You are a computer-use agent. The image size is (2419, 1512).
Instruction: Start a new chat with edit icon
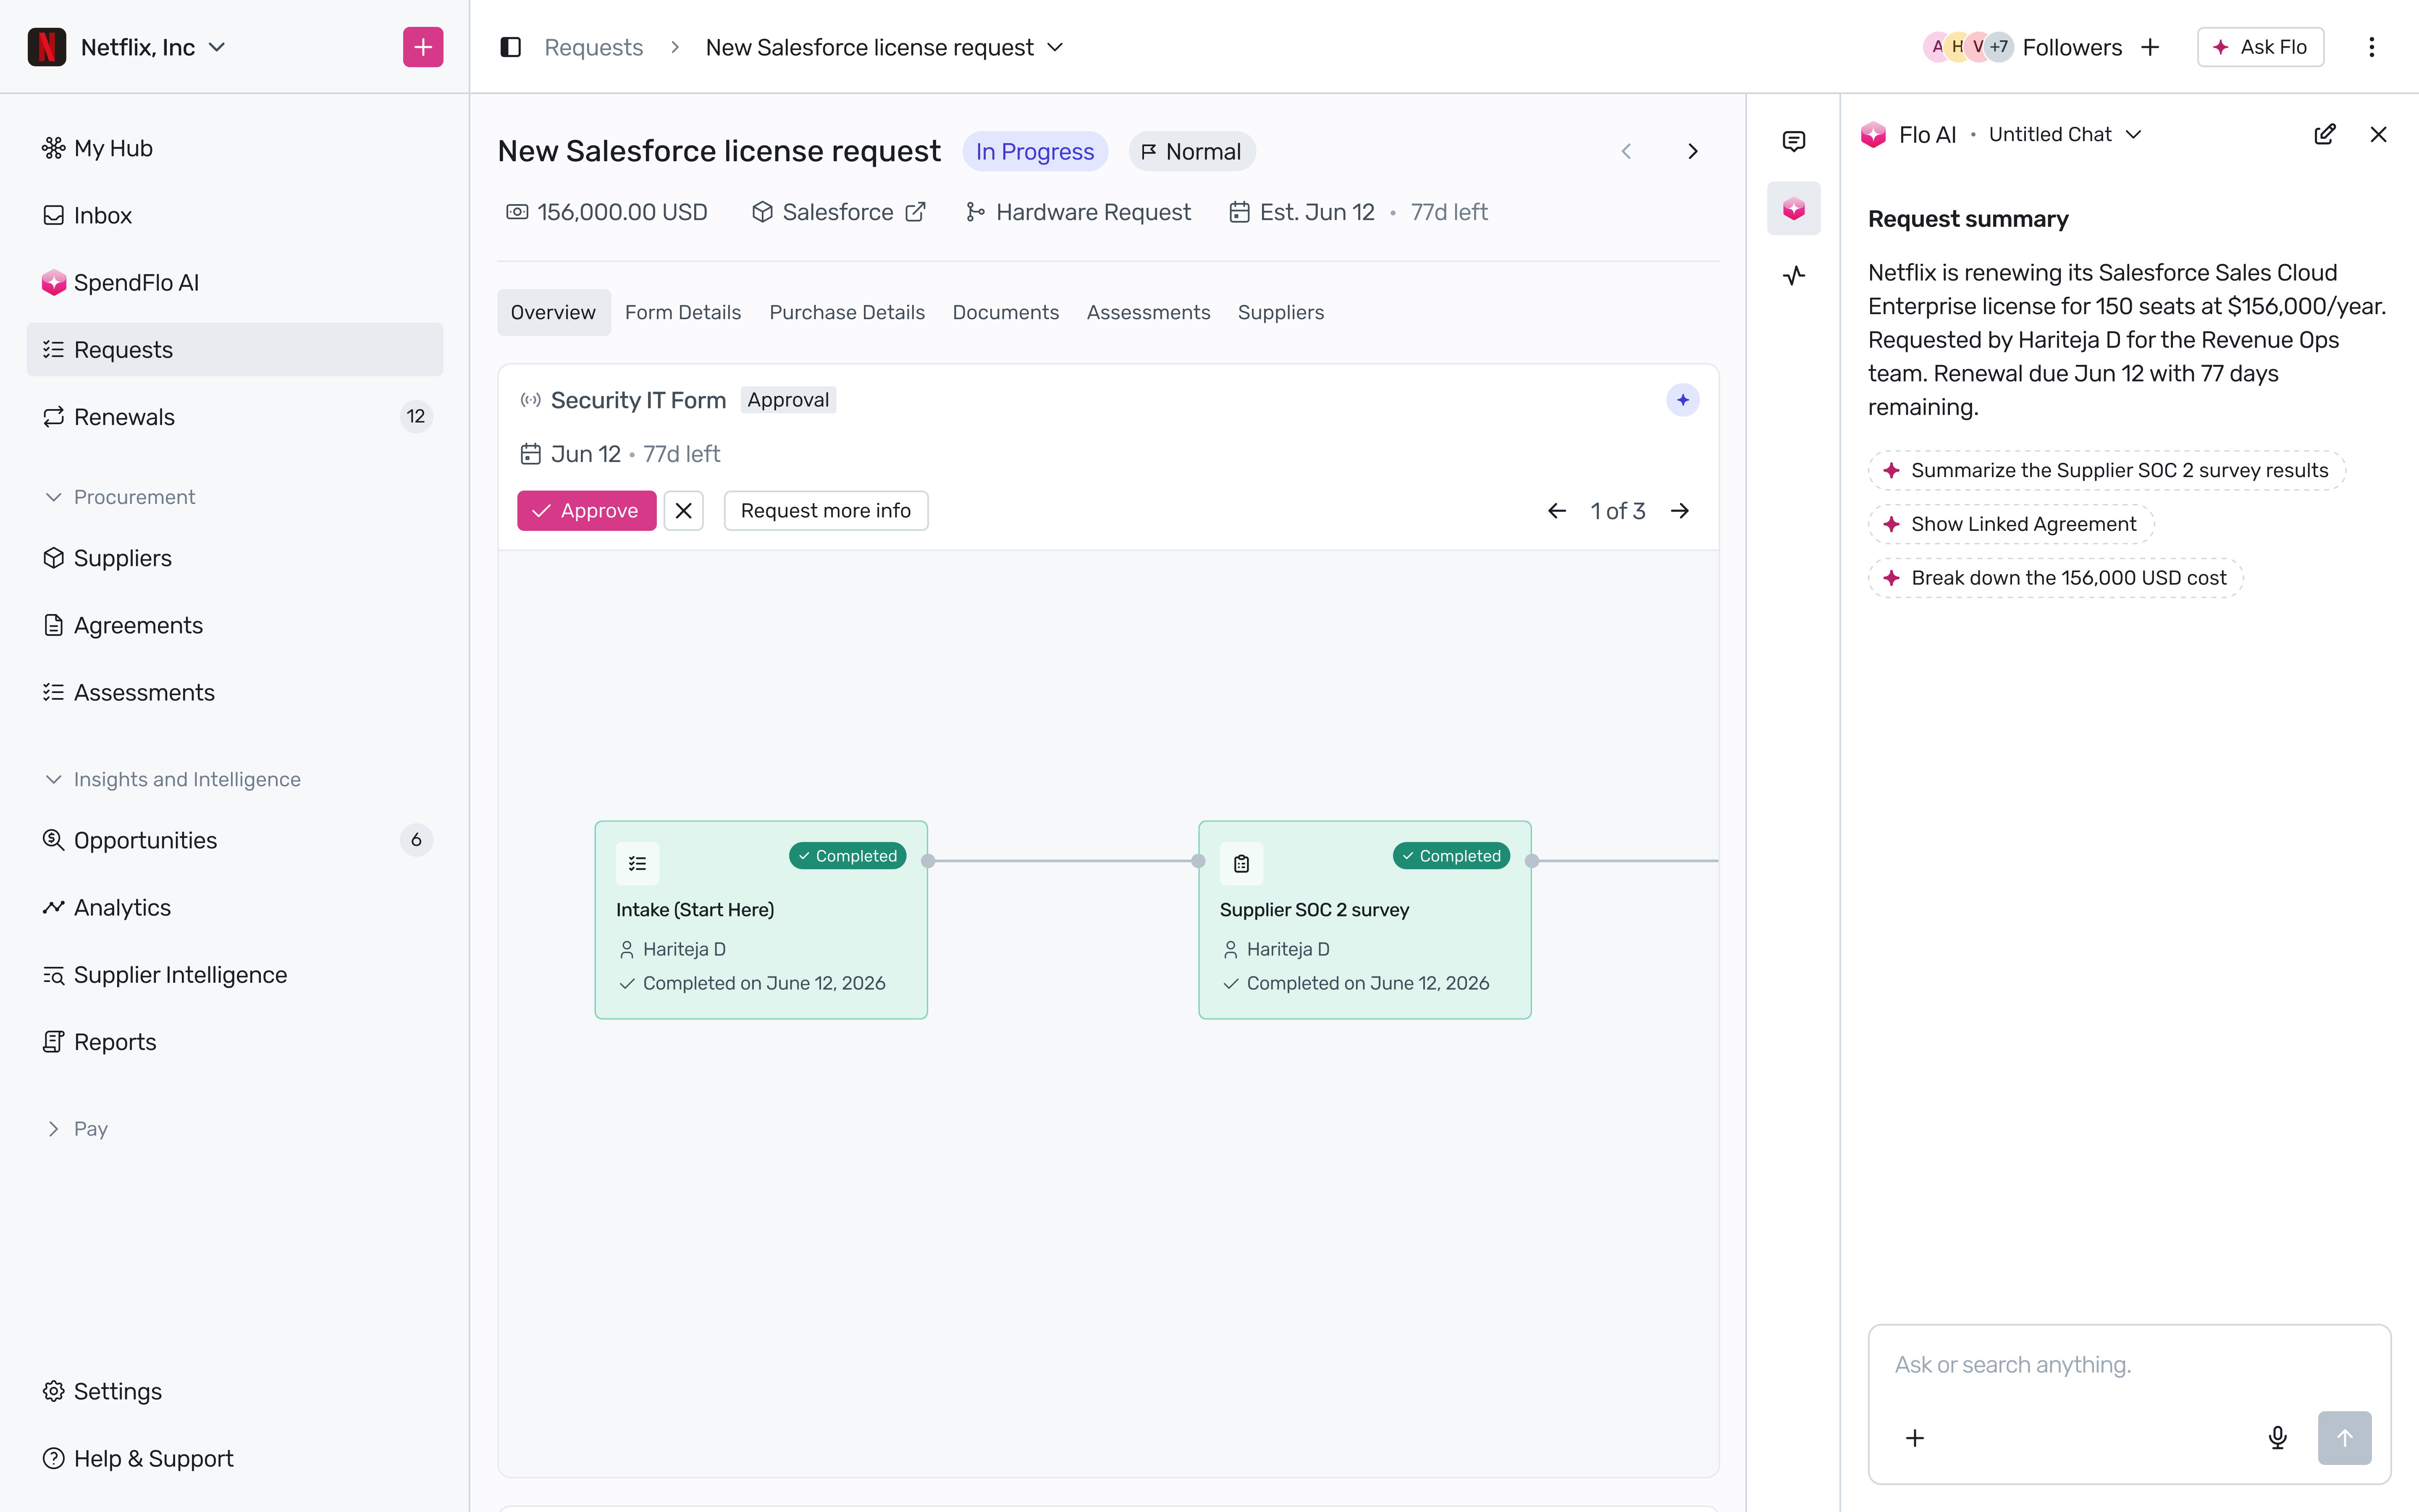click(2324, 134)
